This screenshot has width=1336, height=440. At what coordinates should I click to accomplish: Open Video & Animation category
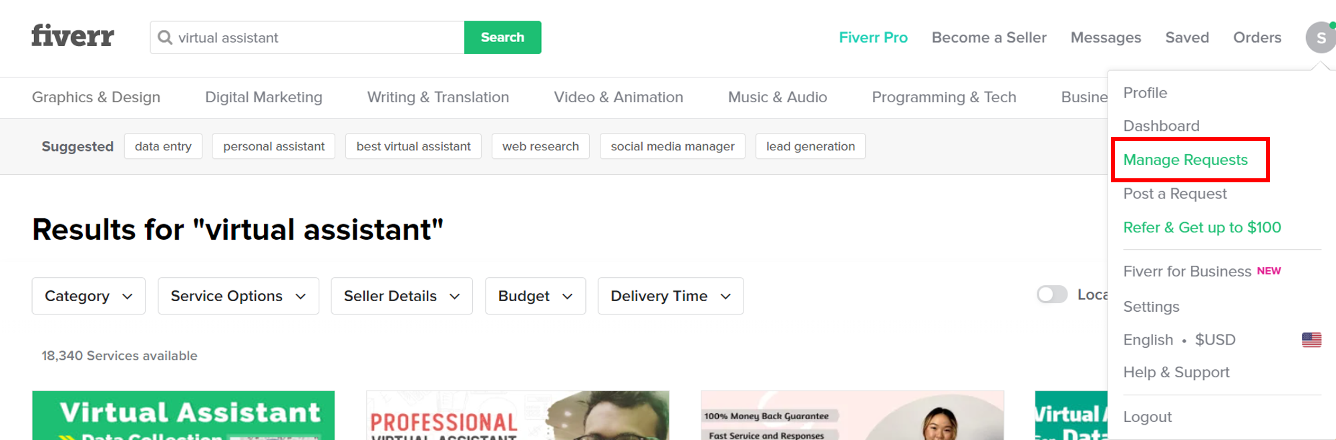click(619, 97)
